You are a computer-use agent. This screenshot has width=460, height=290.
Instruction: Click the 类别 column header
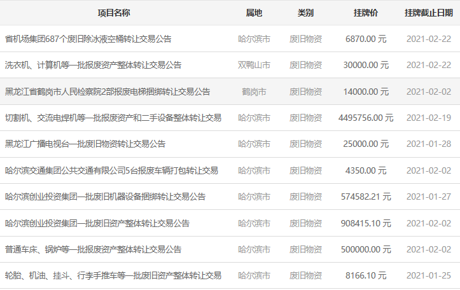tap(305, 13)
